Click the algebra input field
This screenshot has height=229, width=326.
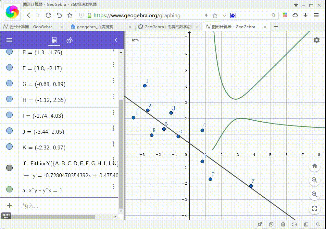coord(69,206)
